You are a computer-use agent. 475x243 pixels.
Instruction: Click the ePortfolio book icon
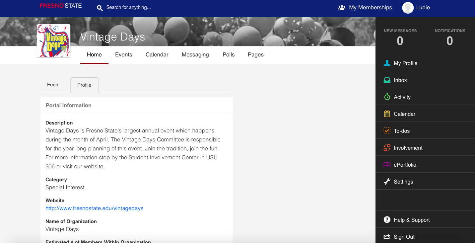pyautogui.click(x=387, y=165)
